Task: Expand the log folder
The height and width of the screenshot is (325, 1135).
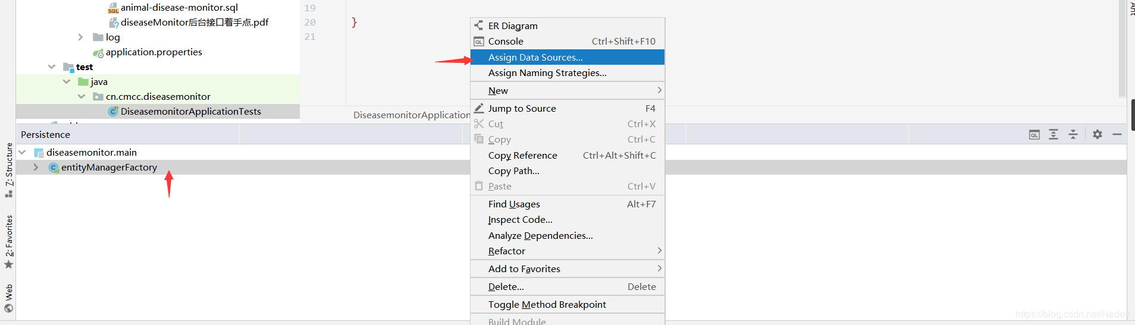Action: click(80, 37)
